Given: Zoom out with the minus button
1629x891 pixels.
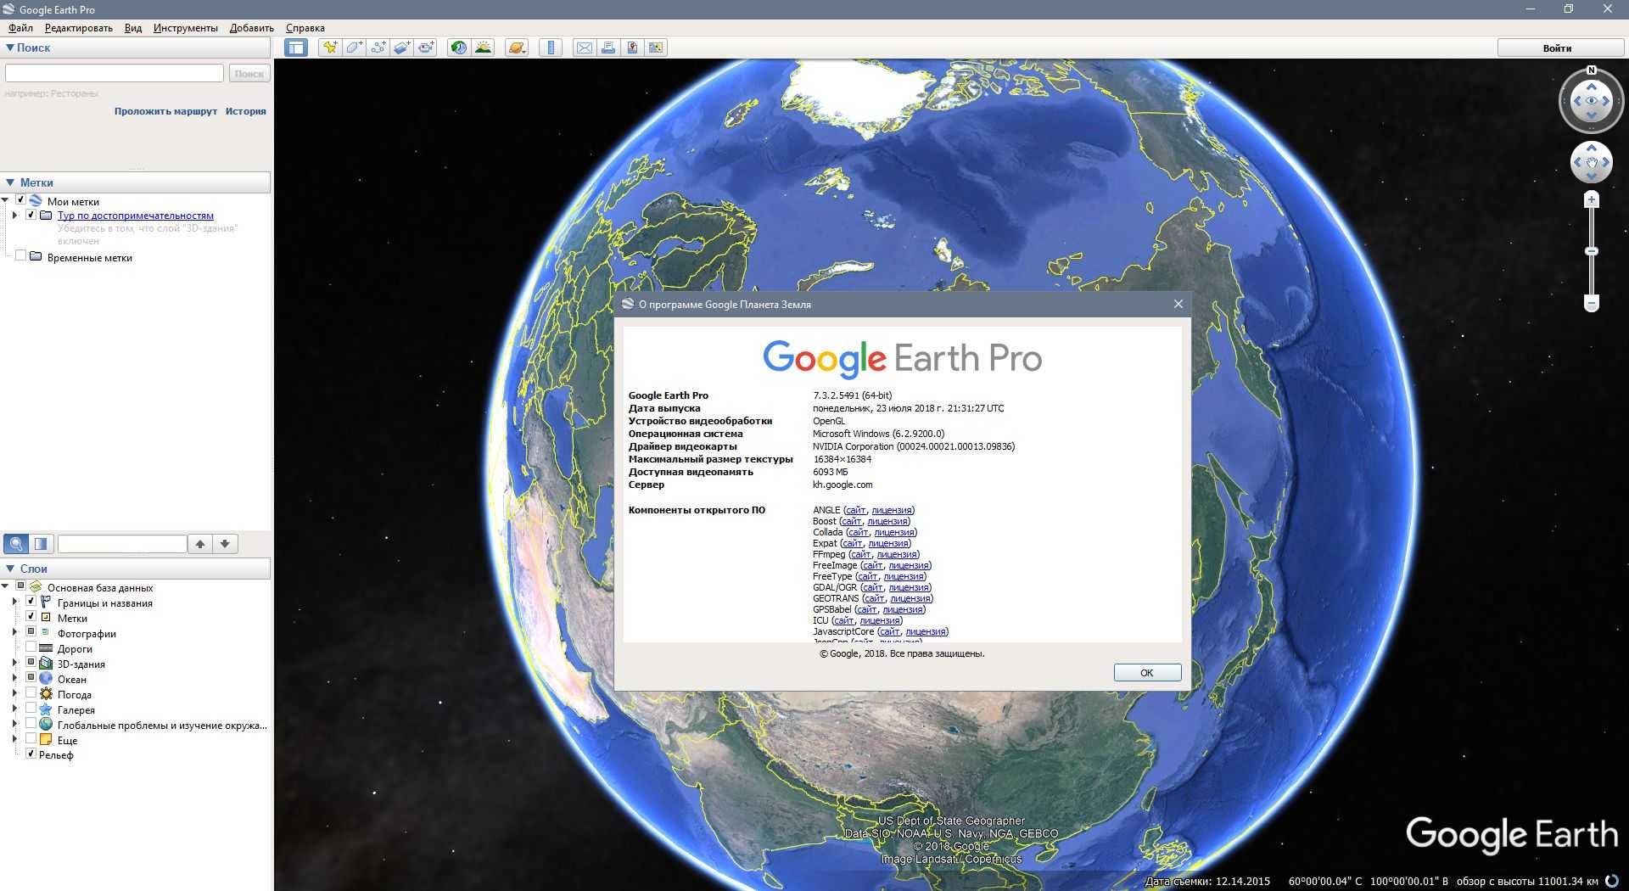Looking at the screenshot, I should pos(1592,303).
